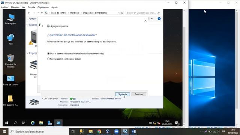Click the host volume tray icon
Screen dimensions: 240x135
pyautogui.click(x=218, y=132)
